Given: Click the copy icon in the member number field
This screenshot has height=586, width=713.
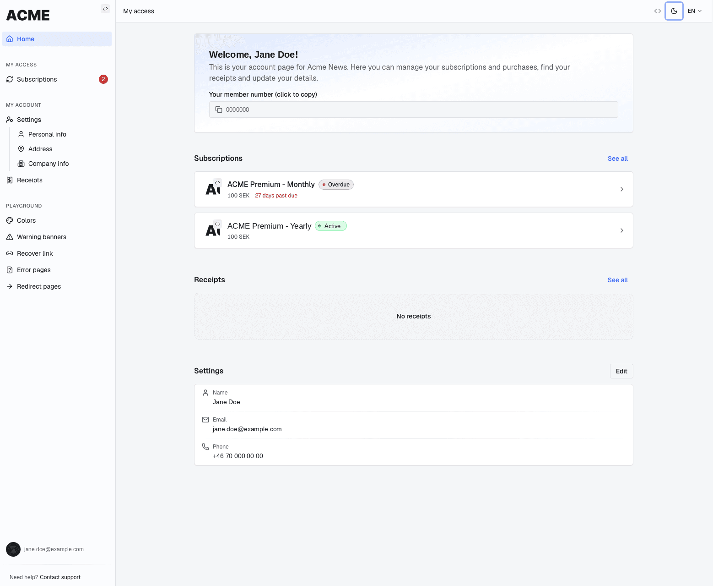Looking at the screenshot, I should coord(219,110).
